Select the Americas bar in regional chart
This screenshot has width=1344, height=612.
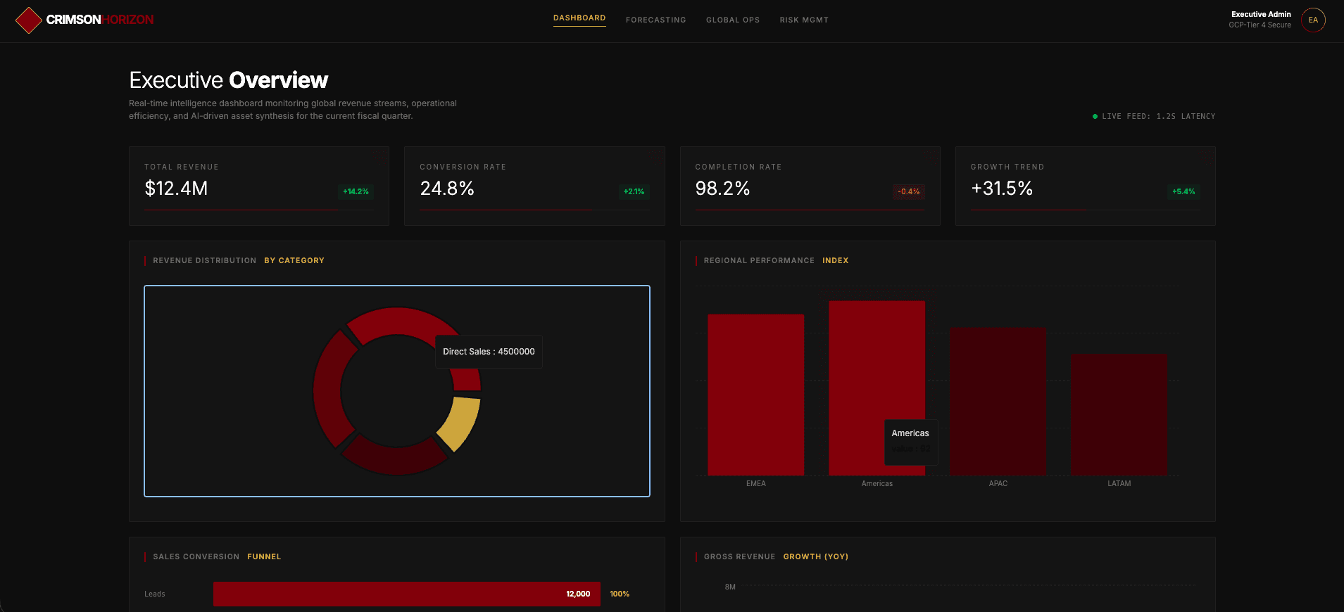click(x=877, y=388)
